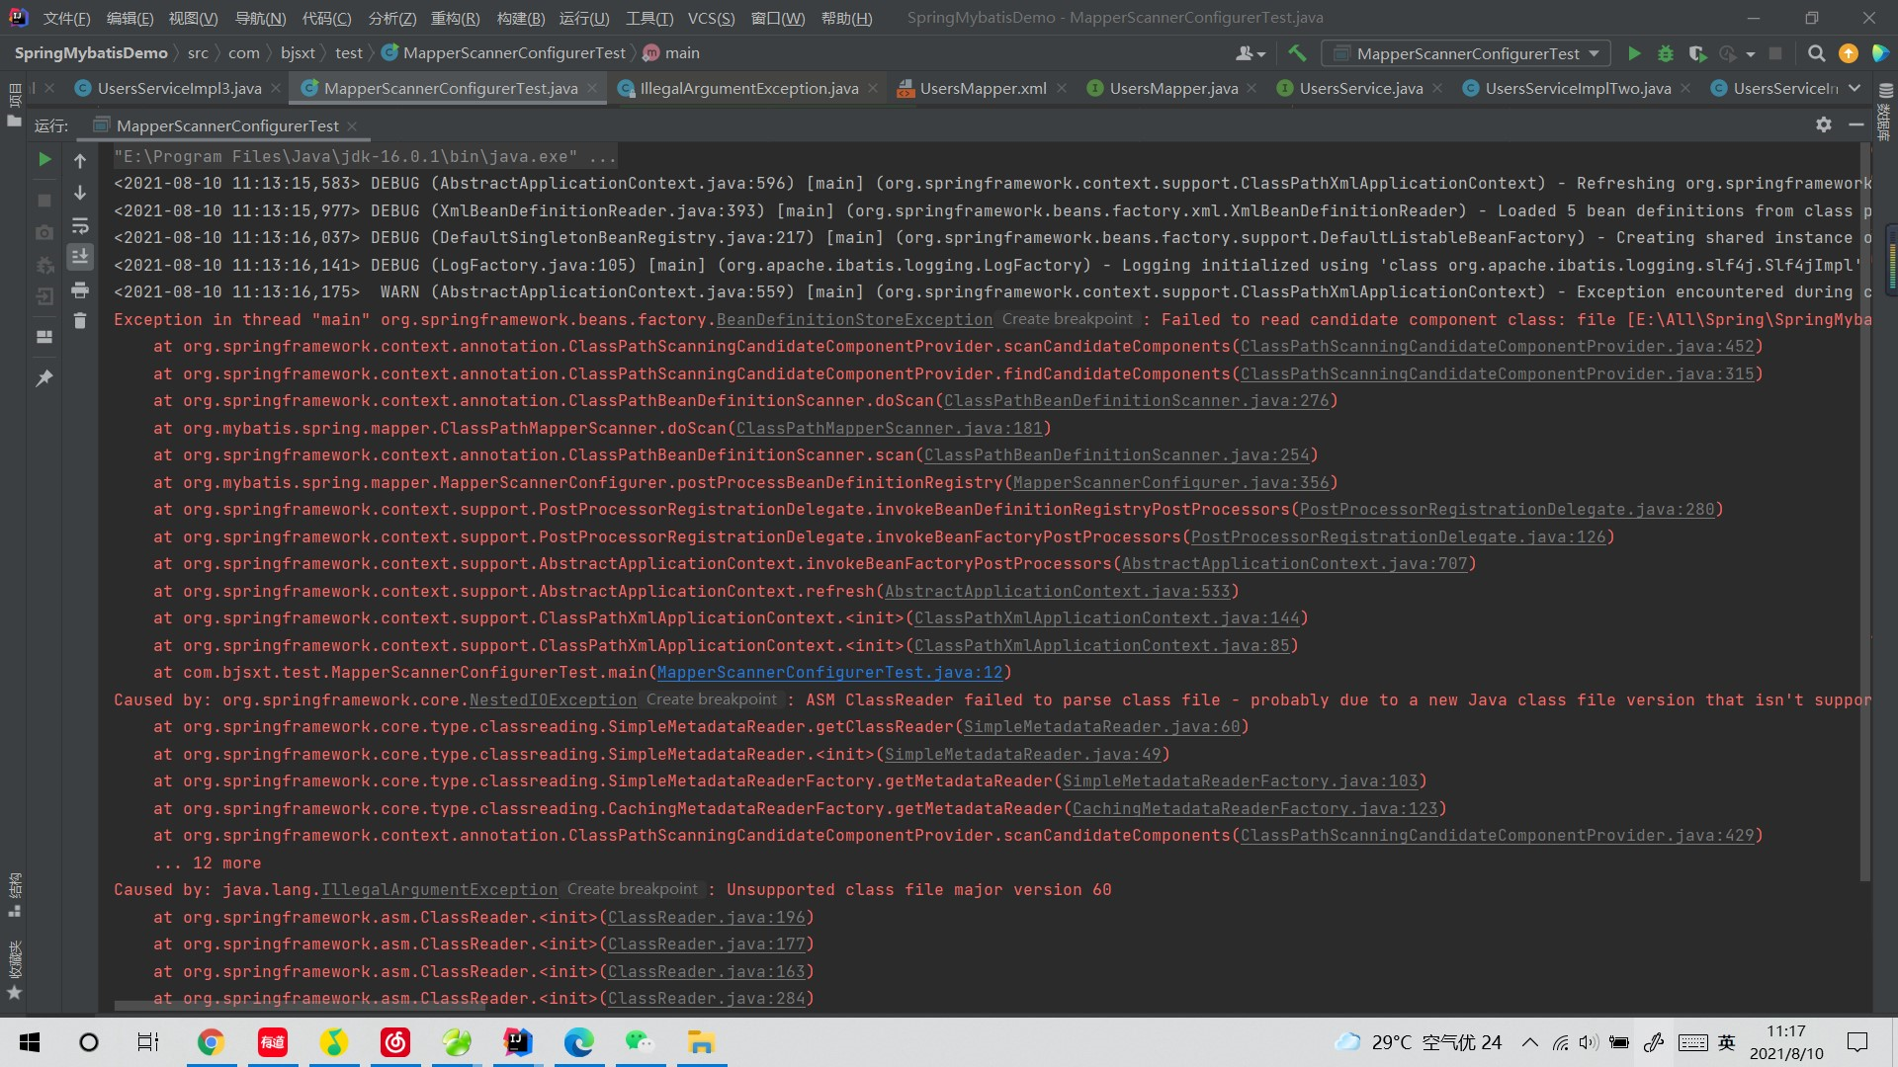Run MapperScannerConfigurerTest from the main toolbar
Viewport: 1898px width, 1067px height.
[x=1634, y=53]
